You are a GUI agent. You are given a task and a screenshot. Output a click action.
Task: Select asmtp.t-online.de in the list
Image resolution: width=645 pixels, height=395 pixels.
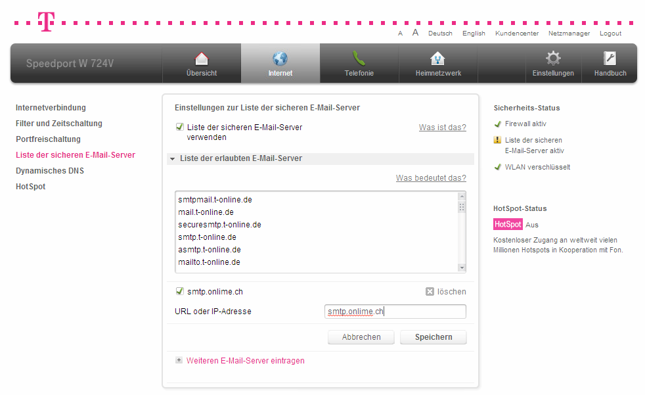tap(210, 250)
